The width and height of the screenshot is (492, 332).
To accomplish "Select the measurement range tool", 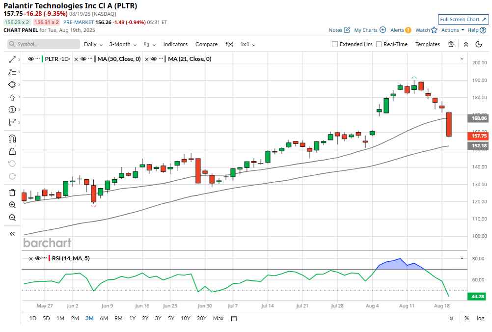I will pyautogui.click(x=12, y=122).
